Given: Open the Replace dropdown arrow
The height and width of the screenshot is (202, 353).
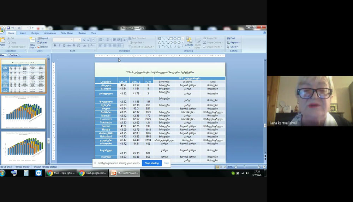Looking at the screenshot, I should tap(240, 43).
